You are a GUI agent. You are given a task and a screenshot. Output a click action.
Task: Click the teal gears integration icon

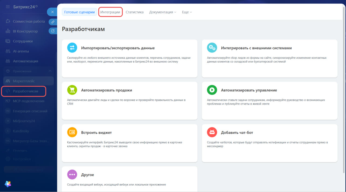[212, 48]
